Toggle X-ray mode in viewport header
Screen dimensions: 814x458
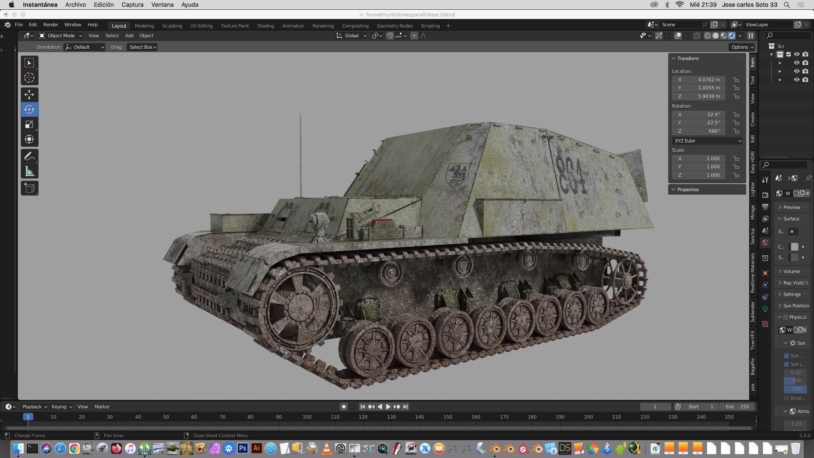pyautogui.click(x=697, y=36)
